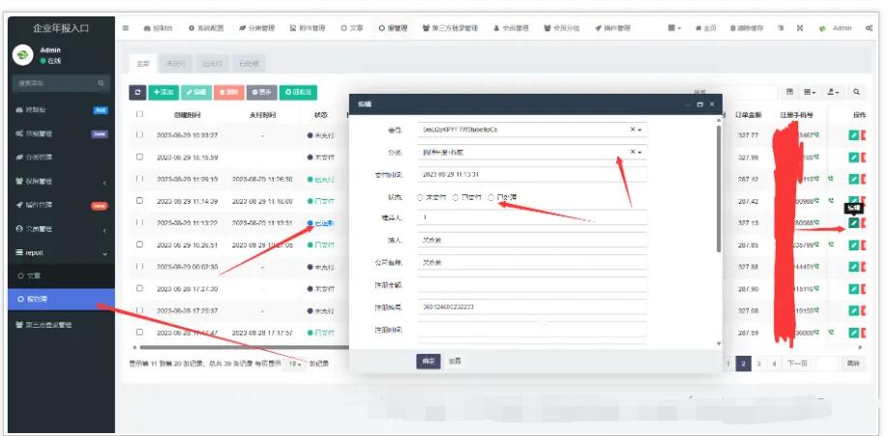Click the green edit icon for the 327.77 order
This screenshot has height=436, width=888.
[x=853, y=135]
